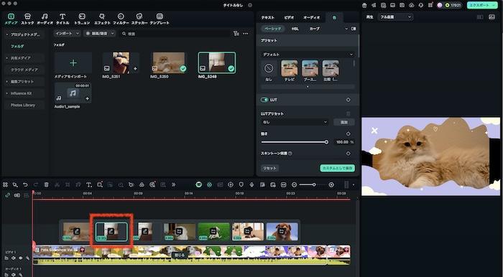The height and width of the screenshot is (277, 503).
Task: Select the IMG_5251 media thumbnail
Action: tap(121, 62)
